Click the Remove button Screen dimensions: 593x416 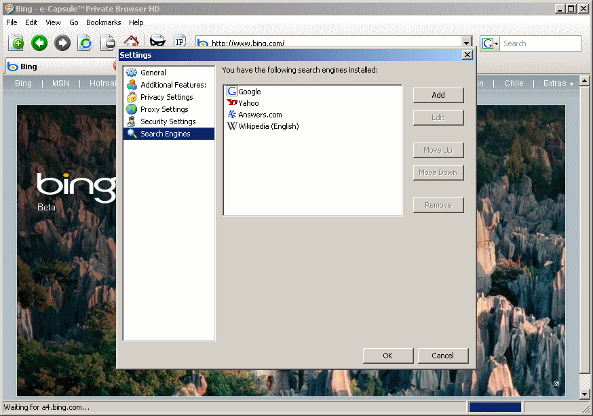(x=438, y=205)
